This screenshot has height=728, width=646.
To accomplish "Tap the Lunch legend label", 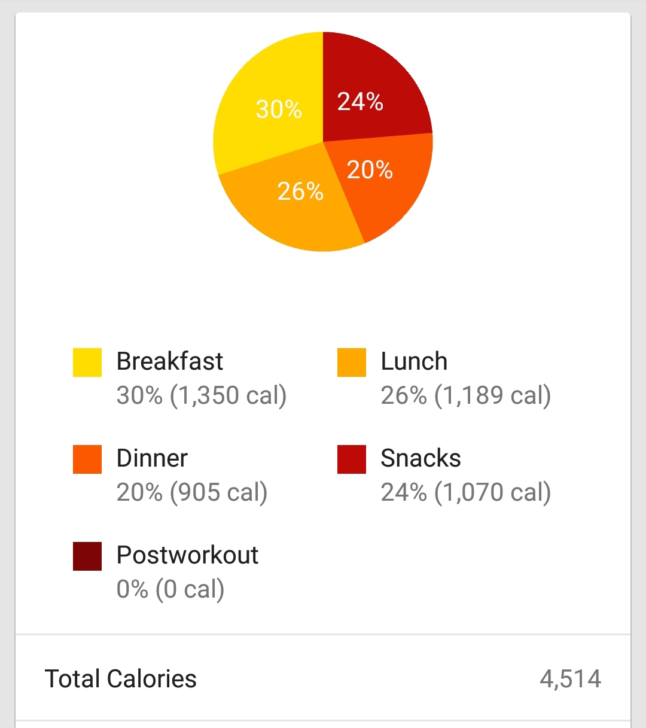I will (414, 361).
